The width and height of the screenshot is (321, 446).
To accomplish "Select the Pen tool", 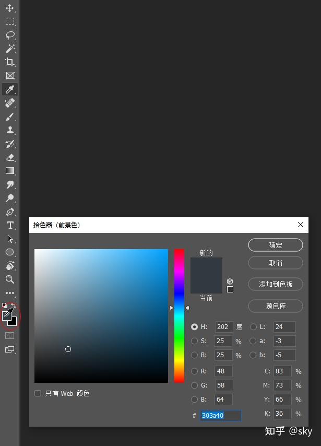I will click(10, 212).
